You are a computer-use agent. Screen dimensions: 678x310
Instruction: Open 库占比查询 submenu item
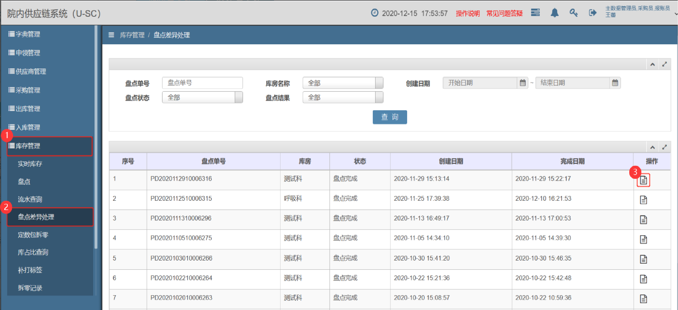coord(33,253)
